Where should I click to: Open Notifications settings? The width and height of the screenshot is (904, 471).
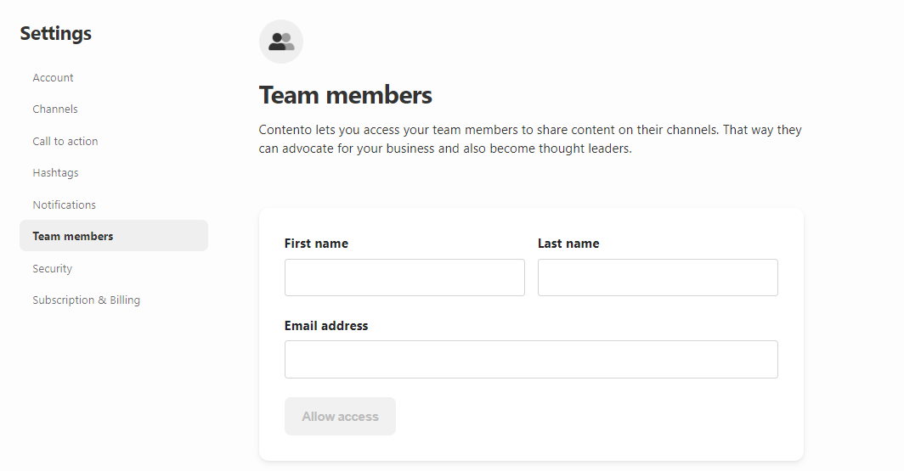click(x=64, y=205)
